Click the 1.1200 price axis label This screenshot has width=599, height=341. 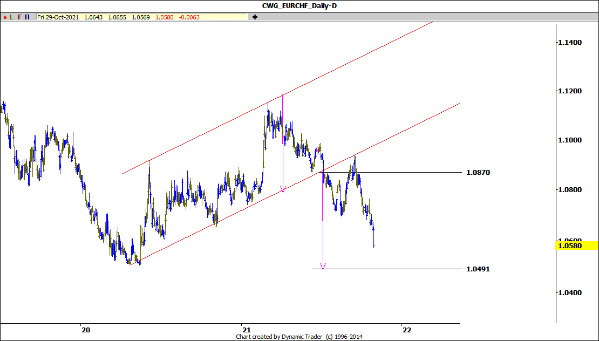(x=570, y=91)
